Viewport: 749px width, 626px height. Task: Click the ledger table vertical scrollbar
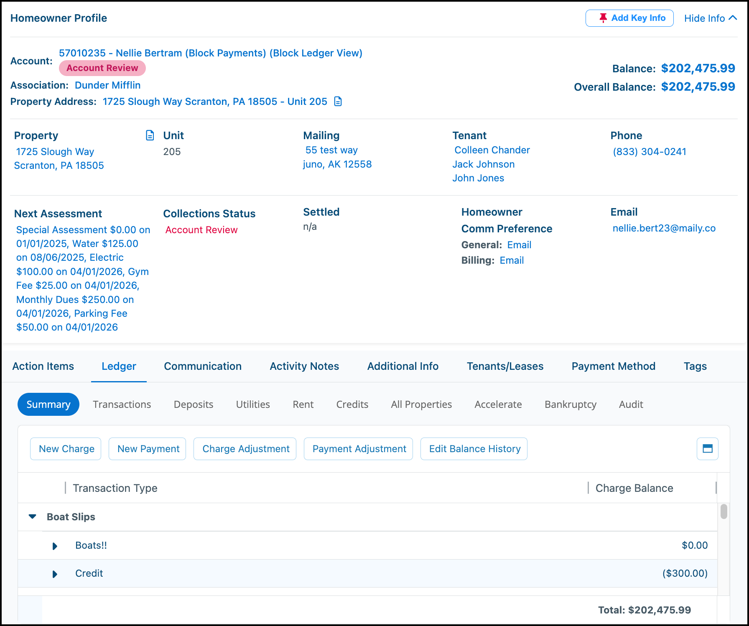(724, 511)
